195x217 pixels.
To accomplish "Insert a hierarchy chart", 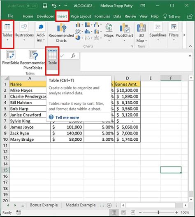I will (88, 25).
